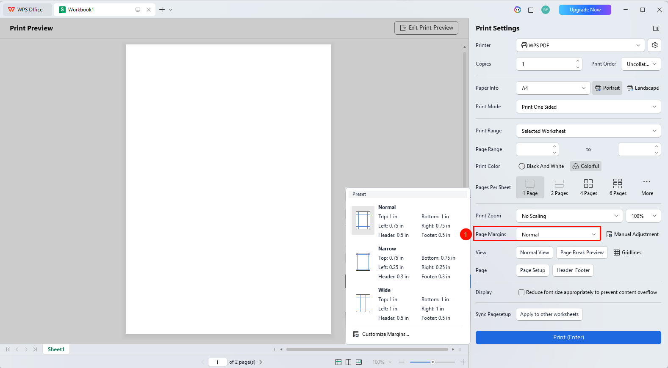
Task: Open Page Setup dialog
Action: tap(532, 270)
